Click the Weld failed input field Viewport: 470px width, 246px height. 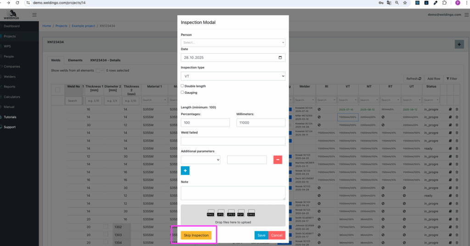233,141
